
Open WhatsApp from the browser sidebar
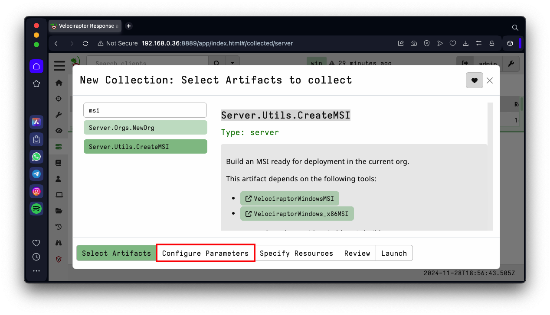coord(36,156)
